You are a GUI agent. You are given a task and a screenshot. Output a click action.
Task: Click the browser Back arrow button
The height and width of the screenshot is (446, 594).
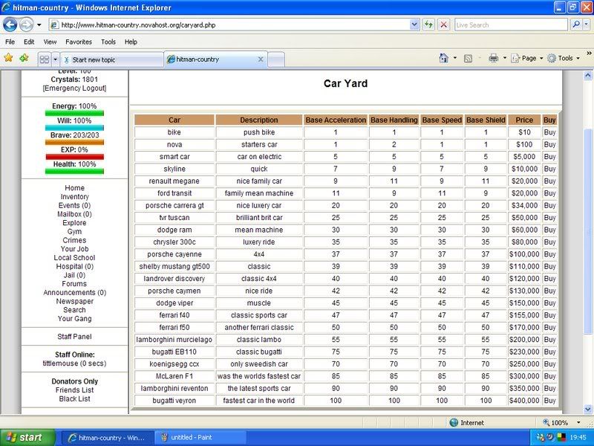point(10,25)
